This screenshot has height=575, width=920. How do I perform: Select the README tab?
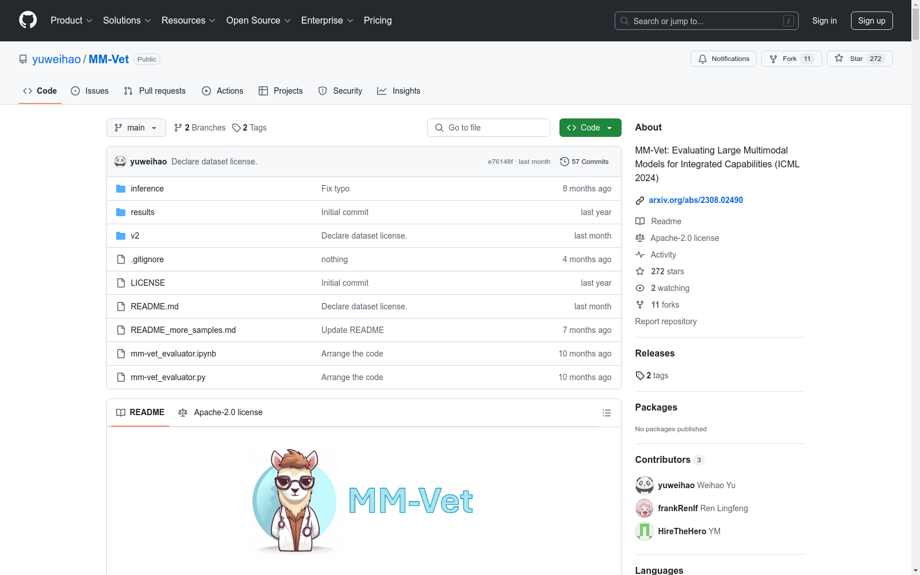(x=140, y=412)
